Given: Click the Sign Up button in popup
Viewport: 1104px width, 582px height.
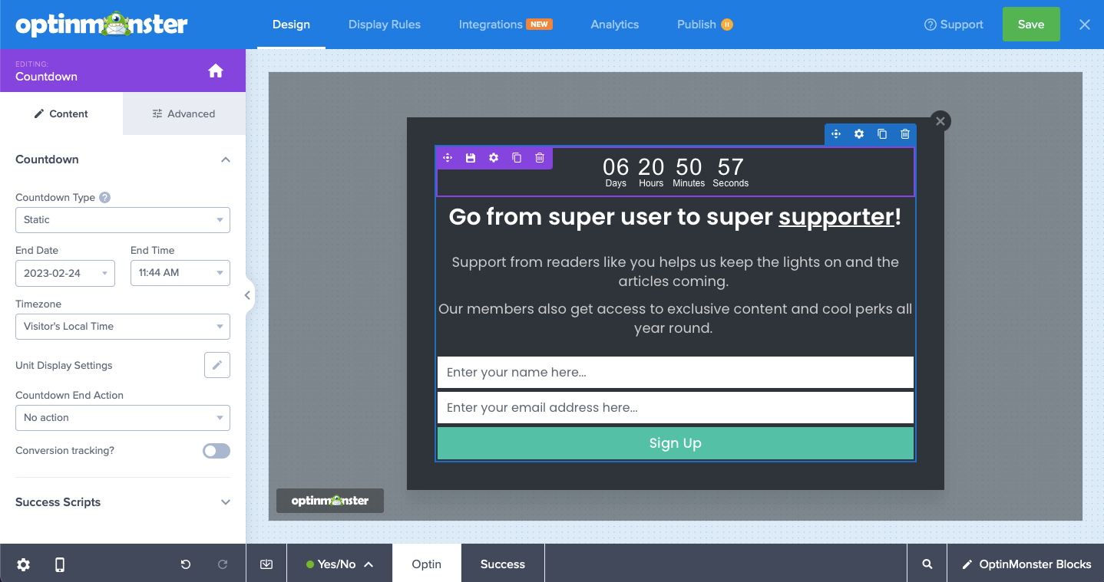Looking at the screenshot, I should pyautogui.click(x=675, y=443).
